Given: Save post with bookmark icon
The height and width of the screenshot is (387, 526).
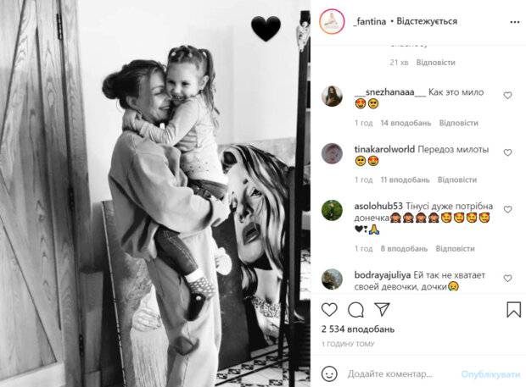Looking at the screenshot, I should click(x=513, y=310).
